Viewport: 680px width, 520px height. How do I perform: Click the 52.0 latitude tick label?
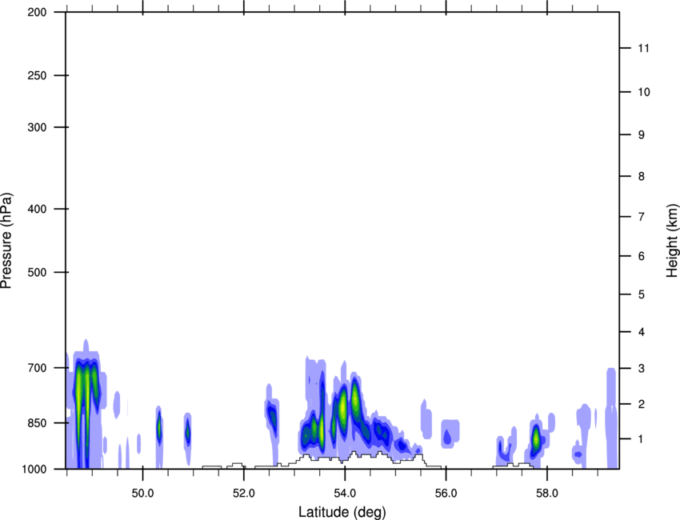[x=244, y=494]
